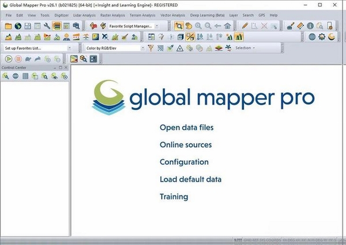Click the Load default data link

point(190,179)
